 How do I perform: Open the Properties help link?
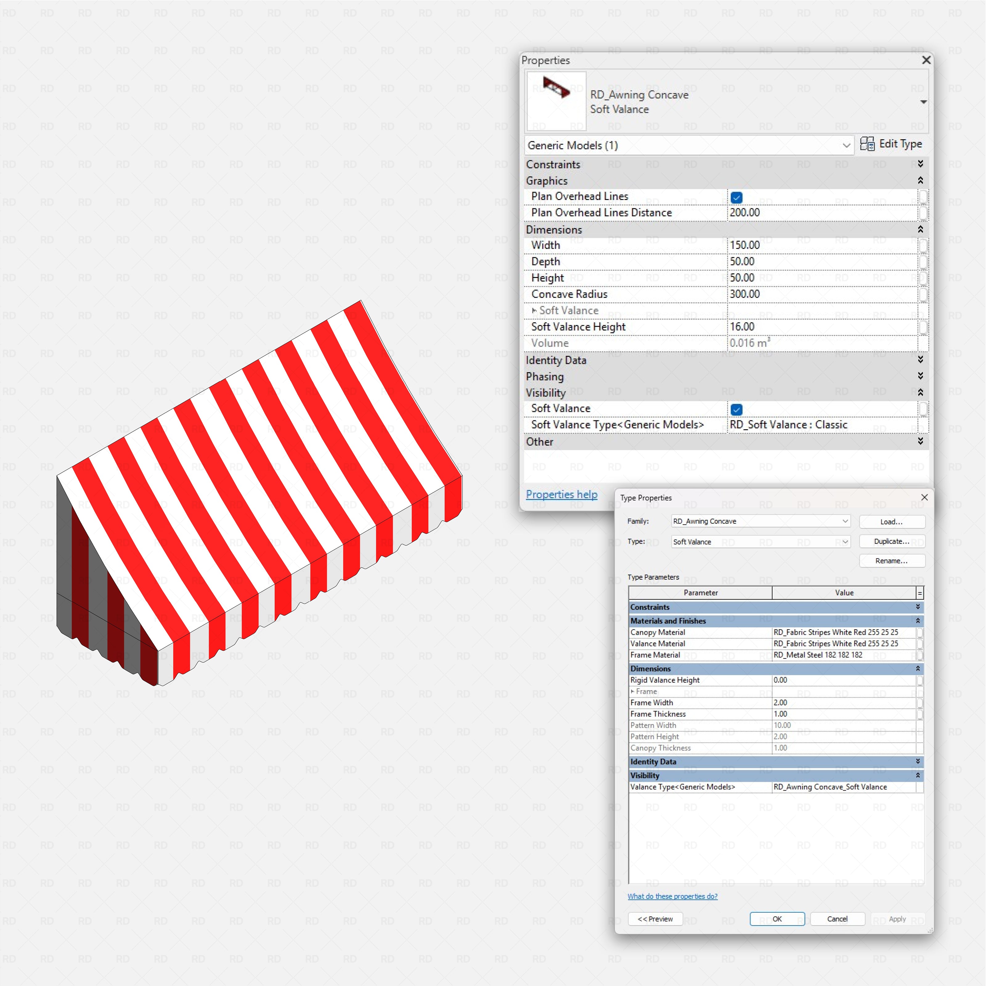[561, 495]
